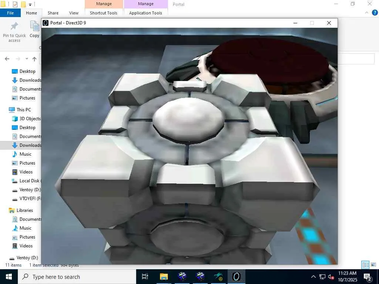Screen dimensions: 379x284
Task: Open Pictures under This PC
Action: tap(26, 163)
